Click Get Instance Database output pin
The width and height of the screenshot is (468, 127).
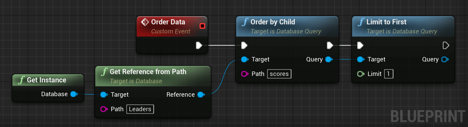(x=74, y=94)
